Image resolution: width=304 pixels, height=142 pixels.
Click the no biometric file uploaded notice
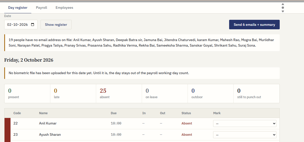[142, 73]
